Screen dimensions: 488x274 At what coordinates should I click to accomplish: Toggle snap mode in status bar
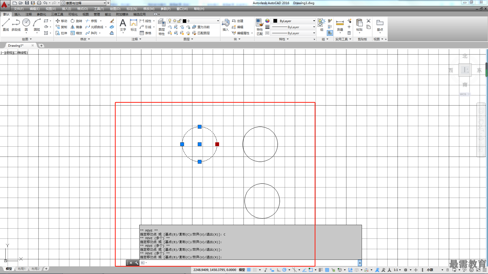[x=255, y=270]
